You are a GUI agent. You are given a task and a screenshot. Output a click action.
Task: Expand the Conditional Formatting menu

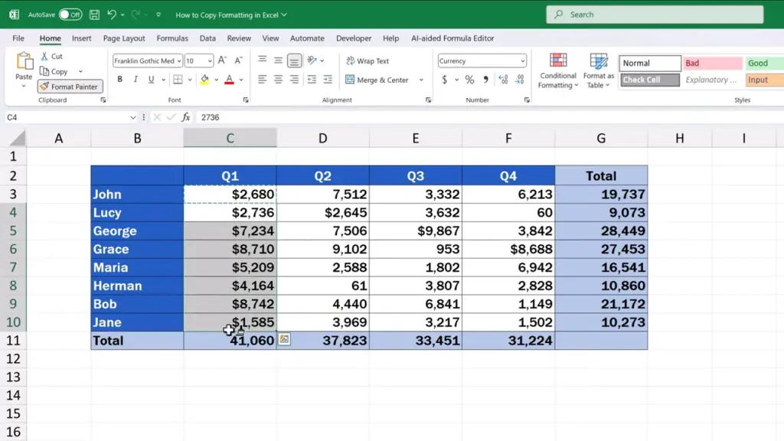click(x=557, y=76)
